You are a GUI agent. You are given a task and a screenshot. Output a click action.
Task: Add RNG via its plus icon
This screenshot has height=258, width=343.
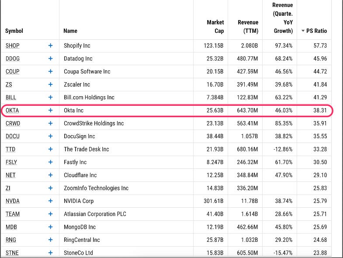point(51,240)
